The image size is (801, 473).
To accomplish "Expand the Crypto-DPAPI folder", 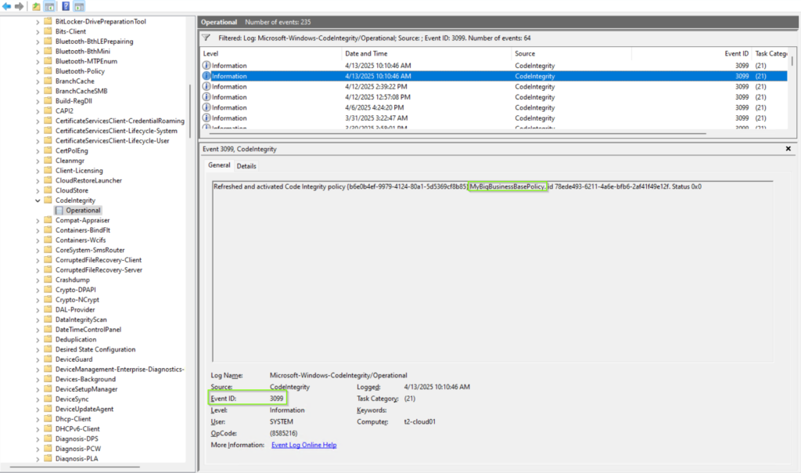I will [x=38, y=290].
